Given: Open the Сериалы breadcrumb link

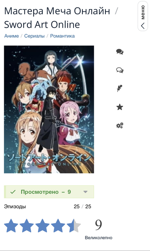Looking at the screenshot, I should click(34, 36).
